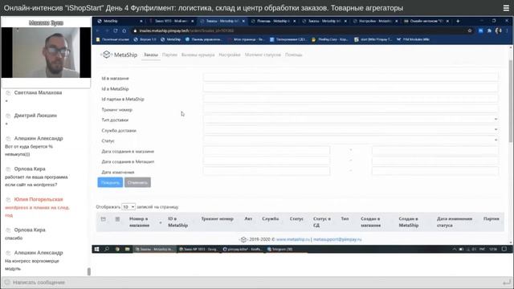The height and width of the screenshot is (289, 514).
Task: Open Windows taskbar search
Action: click(x=107, y=249)
